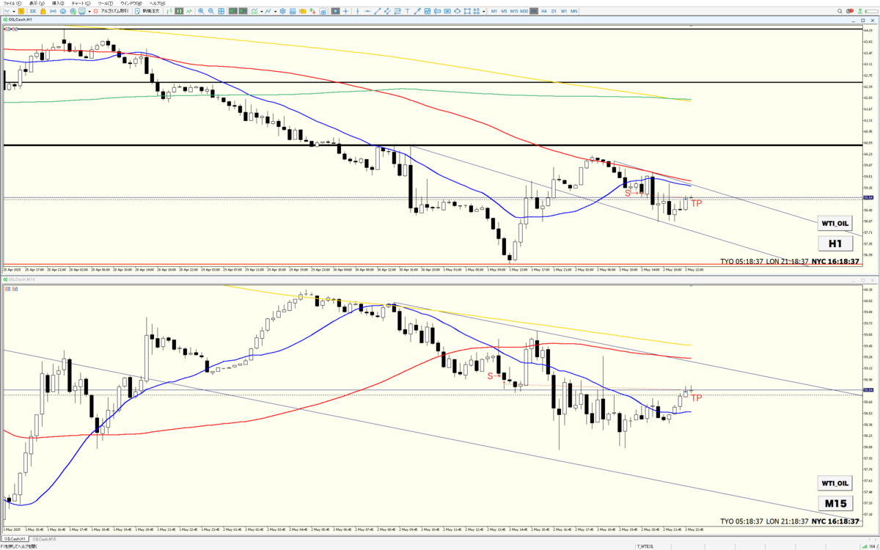Screen dimensions: 880x550
Task: Click the shopping bag market icon
Action: 43,11
